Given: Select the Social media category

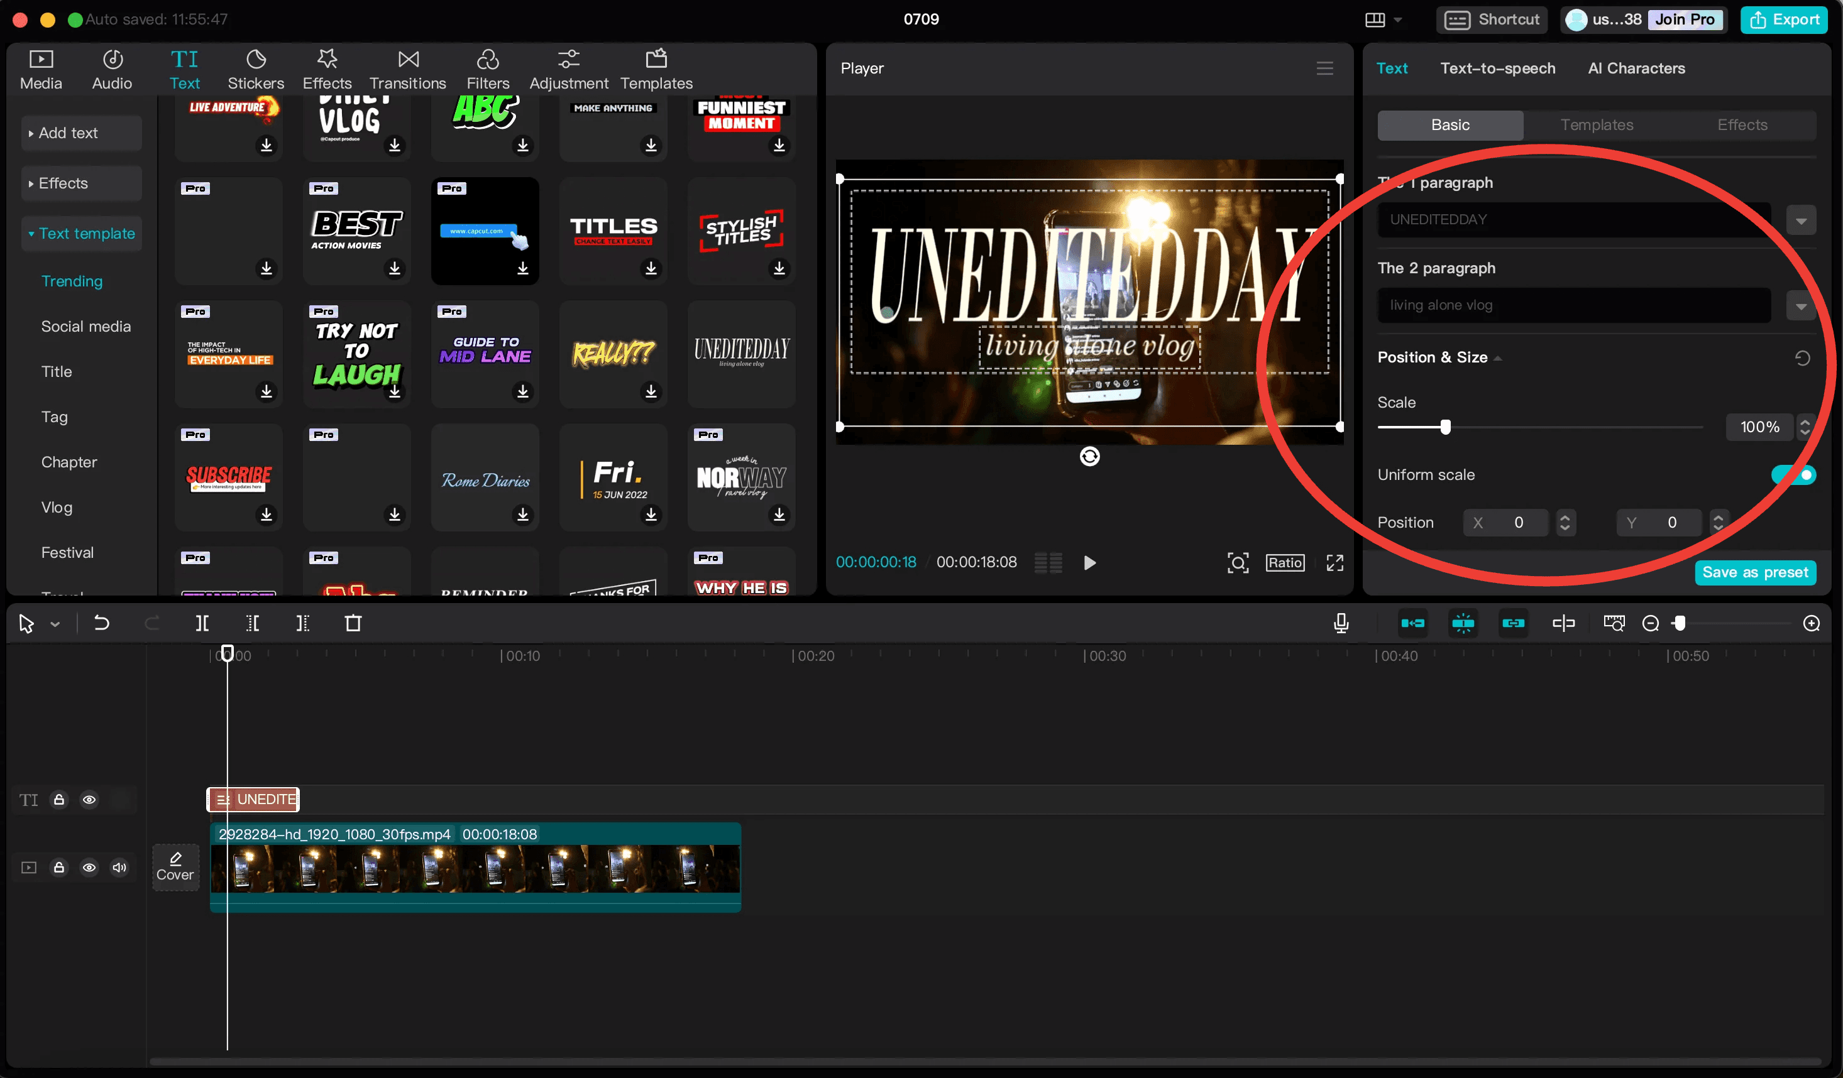Looking at the screenshot, I should coord(86,327).
